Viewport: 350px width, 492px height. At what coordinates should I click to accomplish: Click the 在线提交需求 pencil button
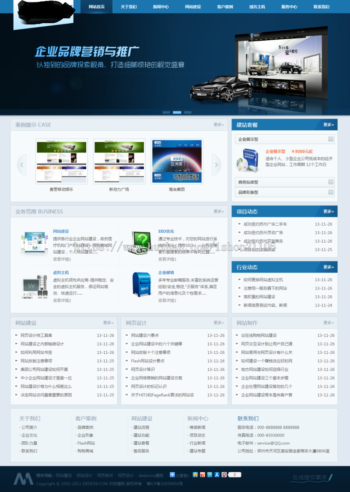click(312, 478)
